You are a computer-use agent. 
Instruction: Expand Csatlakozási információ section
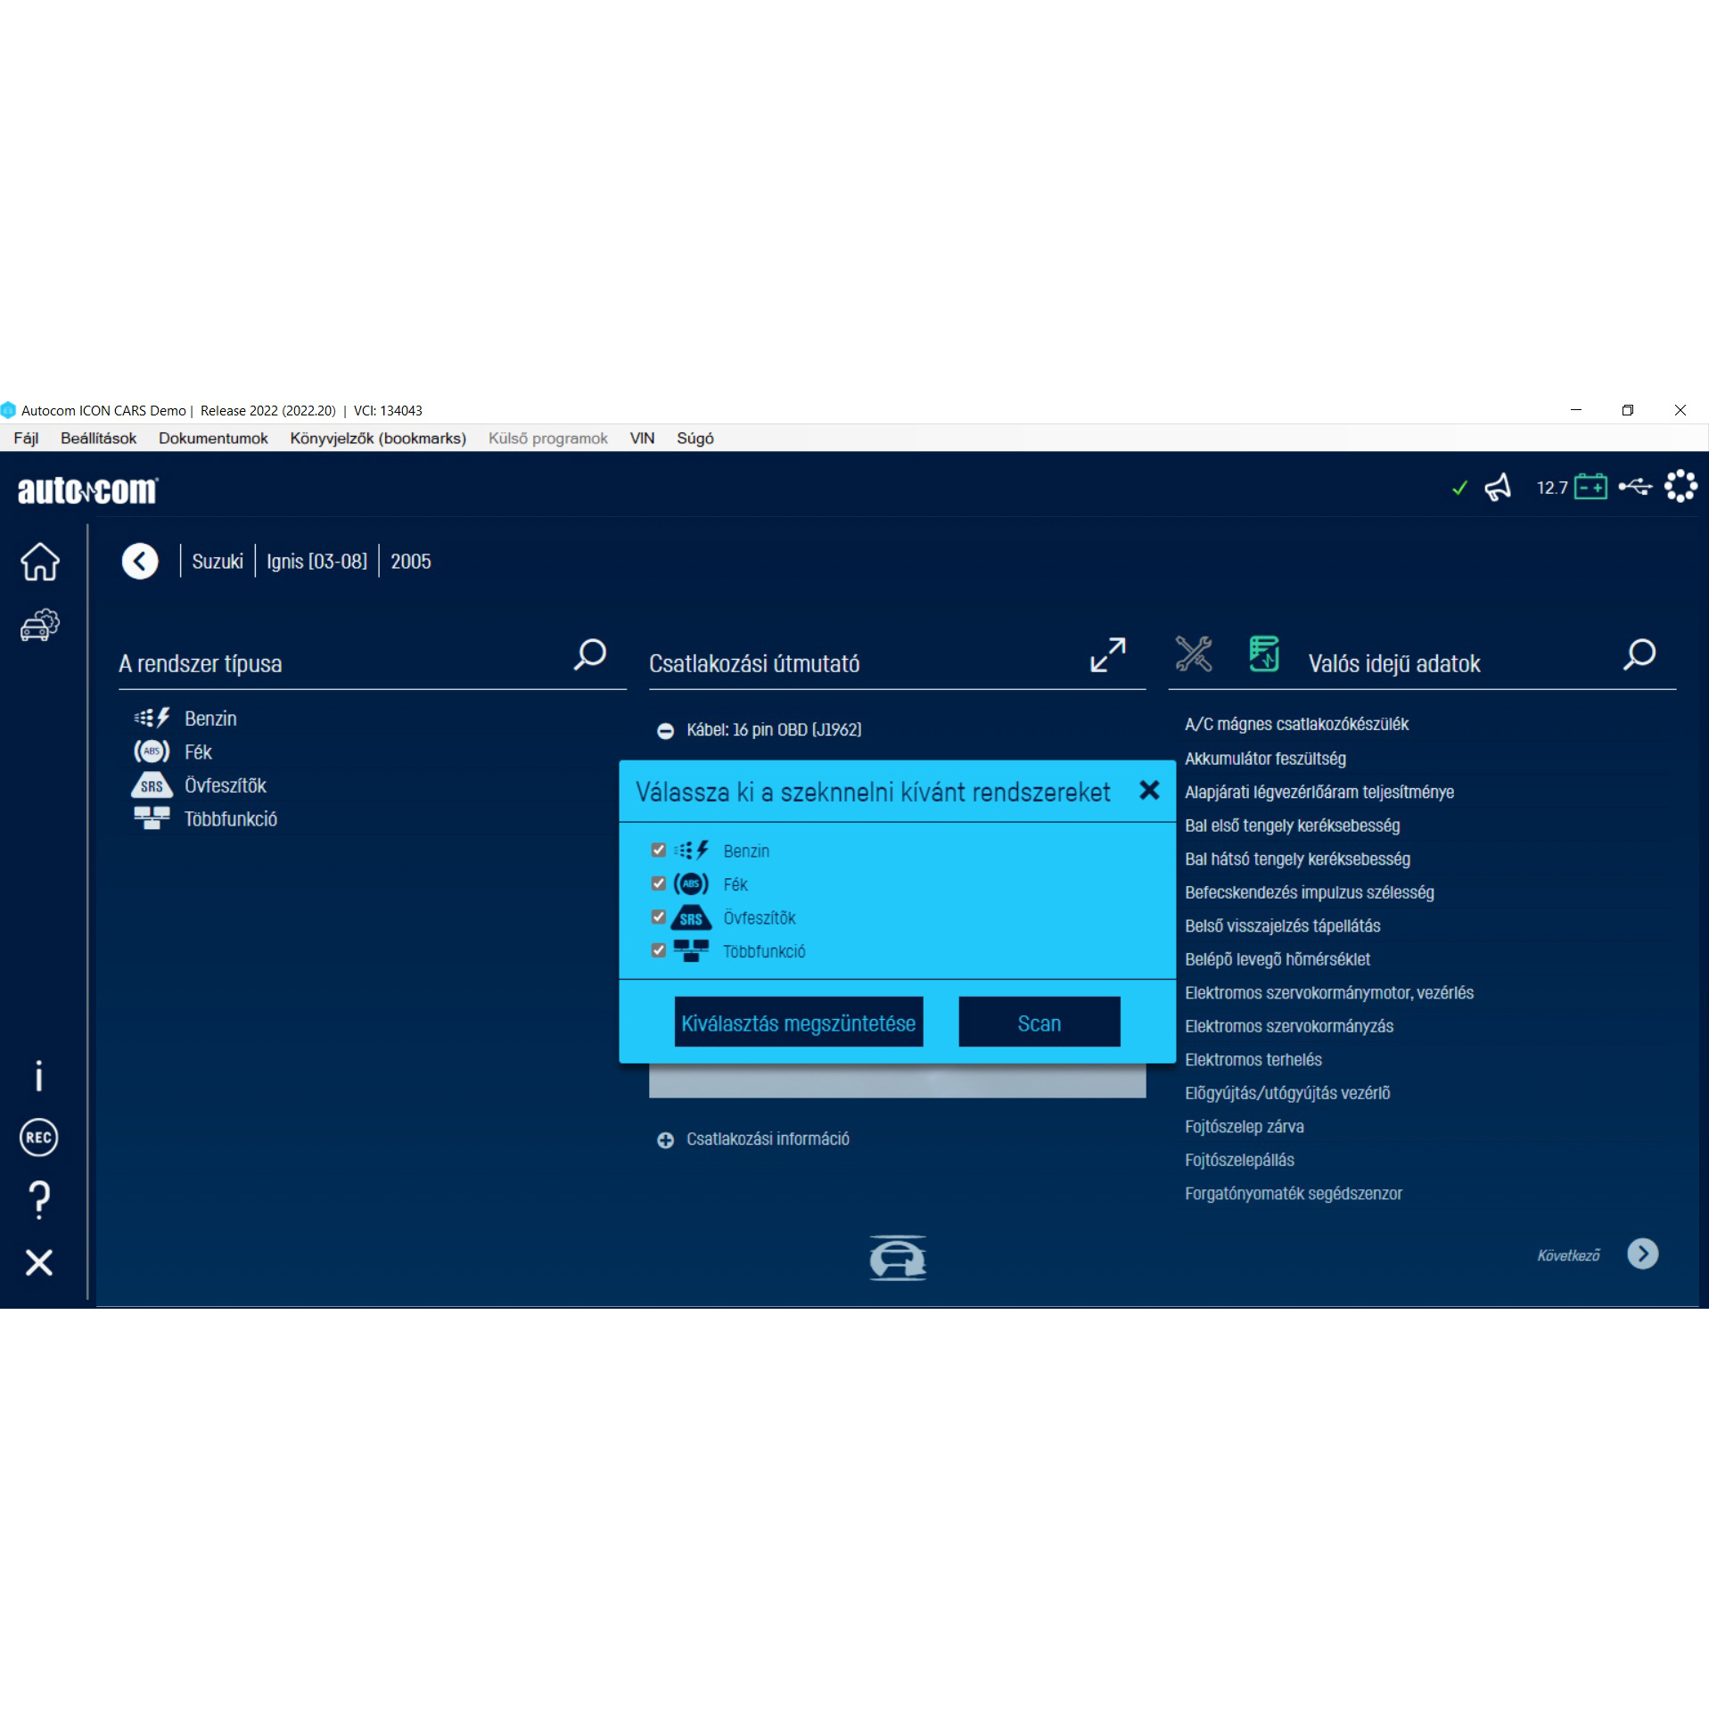pyautogui.click(x=665, y=1140)
